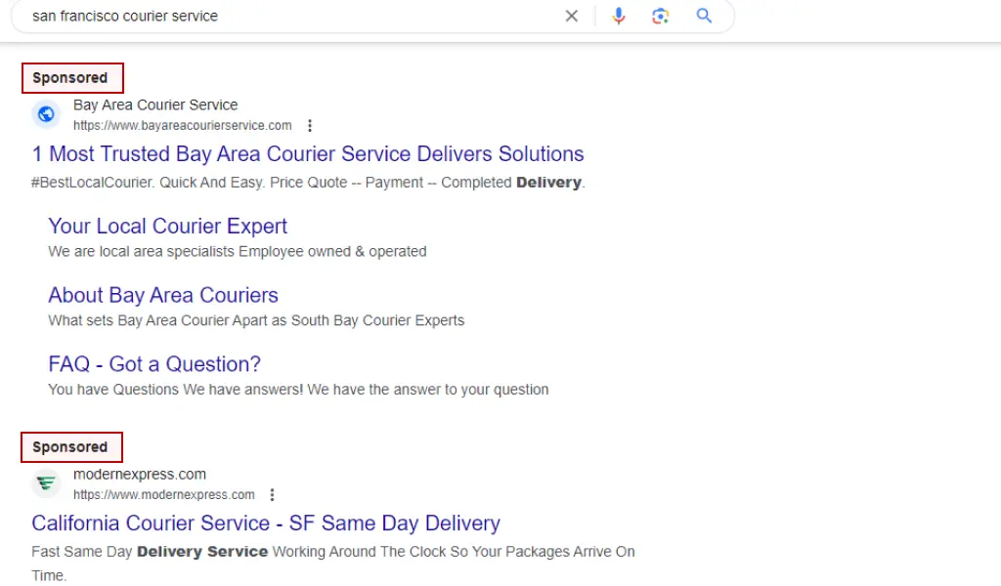Click the Bay Area Courier Service globe favicon
This screenshot has height=586, width=1001.
46,114
